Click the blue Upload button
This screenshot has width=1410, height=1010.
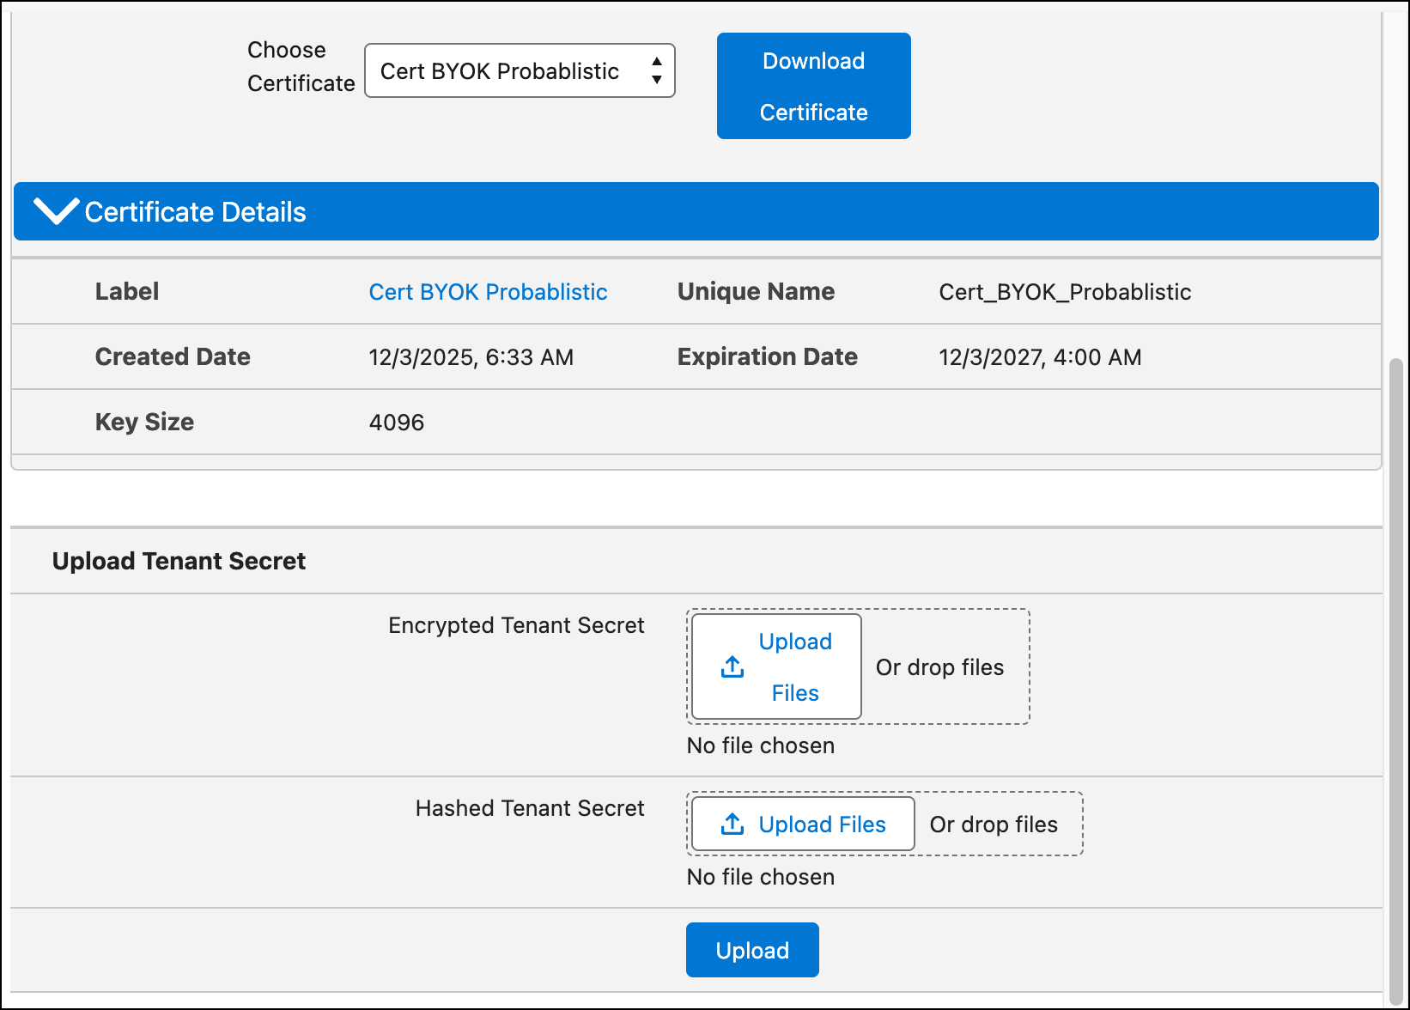(x=752, y=950)
